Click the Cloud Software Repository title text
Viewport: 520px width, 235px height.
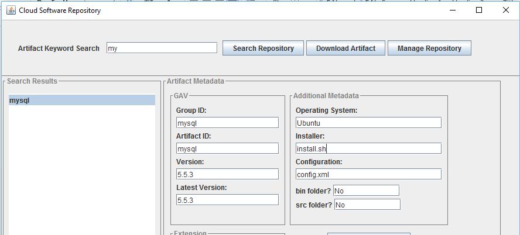tap(60, 11)
